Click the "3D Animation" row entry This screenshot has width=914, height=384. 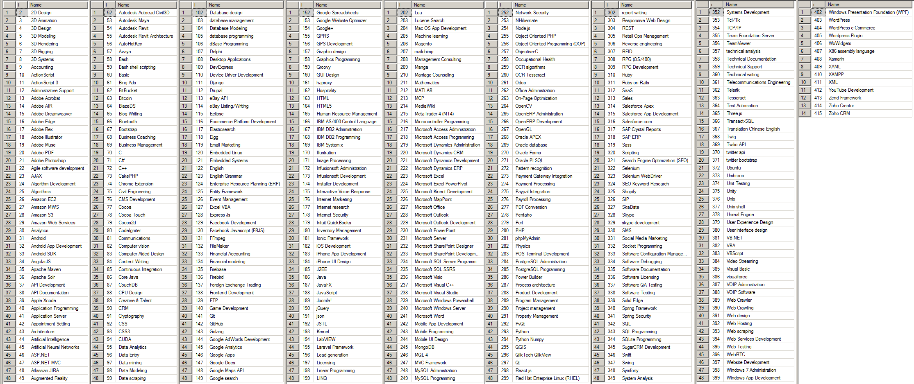pos(58,20)
